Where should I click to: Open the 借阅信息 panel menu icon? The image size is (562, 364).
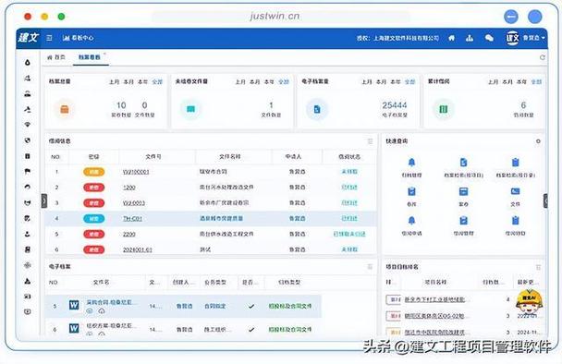pyautogui.click(x=371, y=141)
